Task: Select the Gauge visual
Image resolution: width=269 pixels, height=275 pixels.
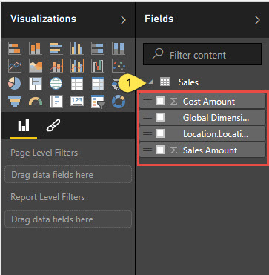Action: 36,102
